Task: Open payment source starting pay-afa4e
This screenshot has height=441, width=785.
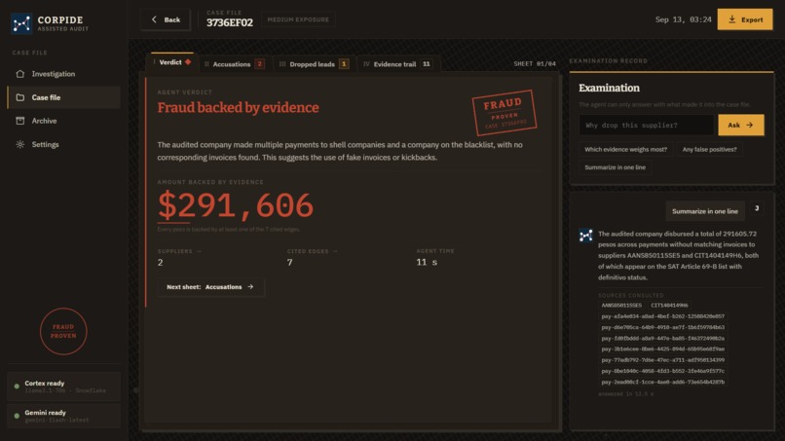Action: (663, 316)
